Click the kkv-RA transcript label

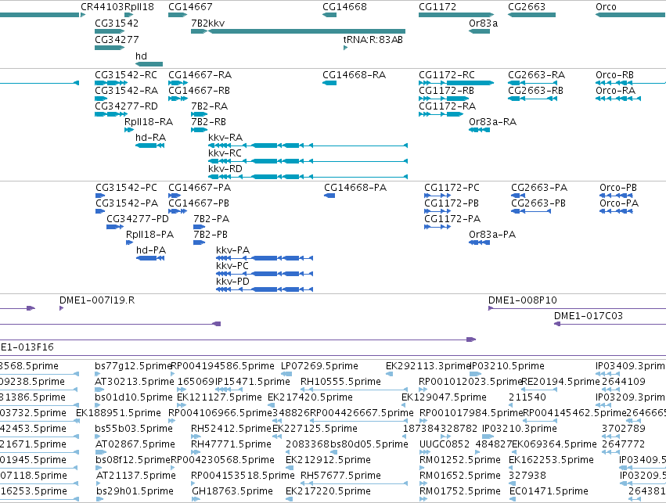pos(225,138)
